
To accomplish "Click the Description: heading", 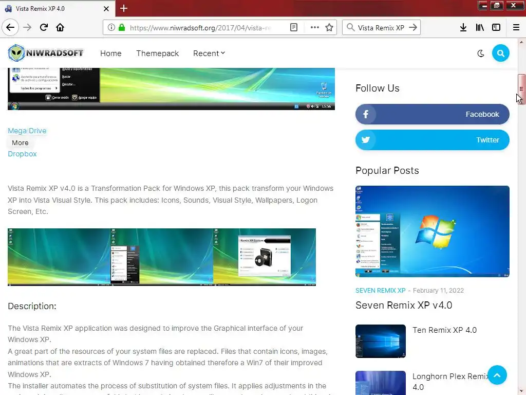I will (x=32, y=307).
